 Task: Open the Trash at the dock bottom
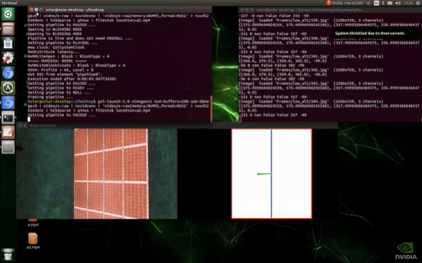(8, 255)
